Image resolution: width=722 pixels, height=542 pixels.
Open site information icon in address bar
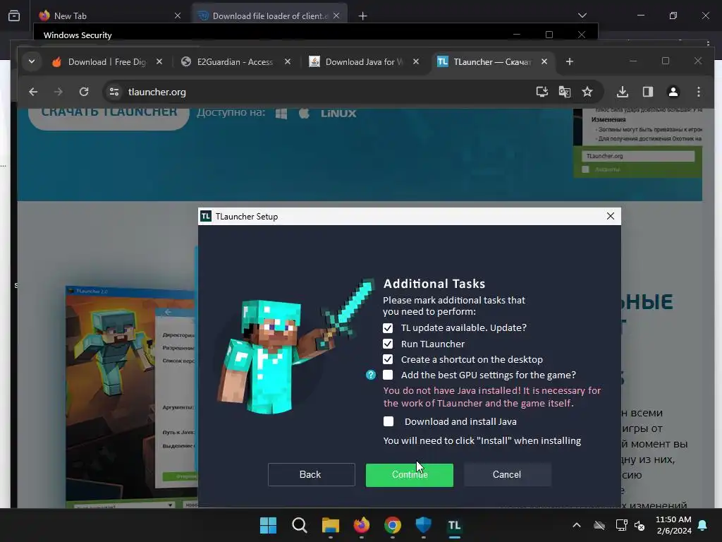(x=114, y=92)
